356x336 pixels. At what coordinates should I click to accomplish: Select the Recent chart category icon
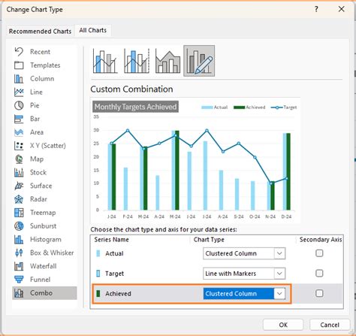[19, 52]
